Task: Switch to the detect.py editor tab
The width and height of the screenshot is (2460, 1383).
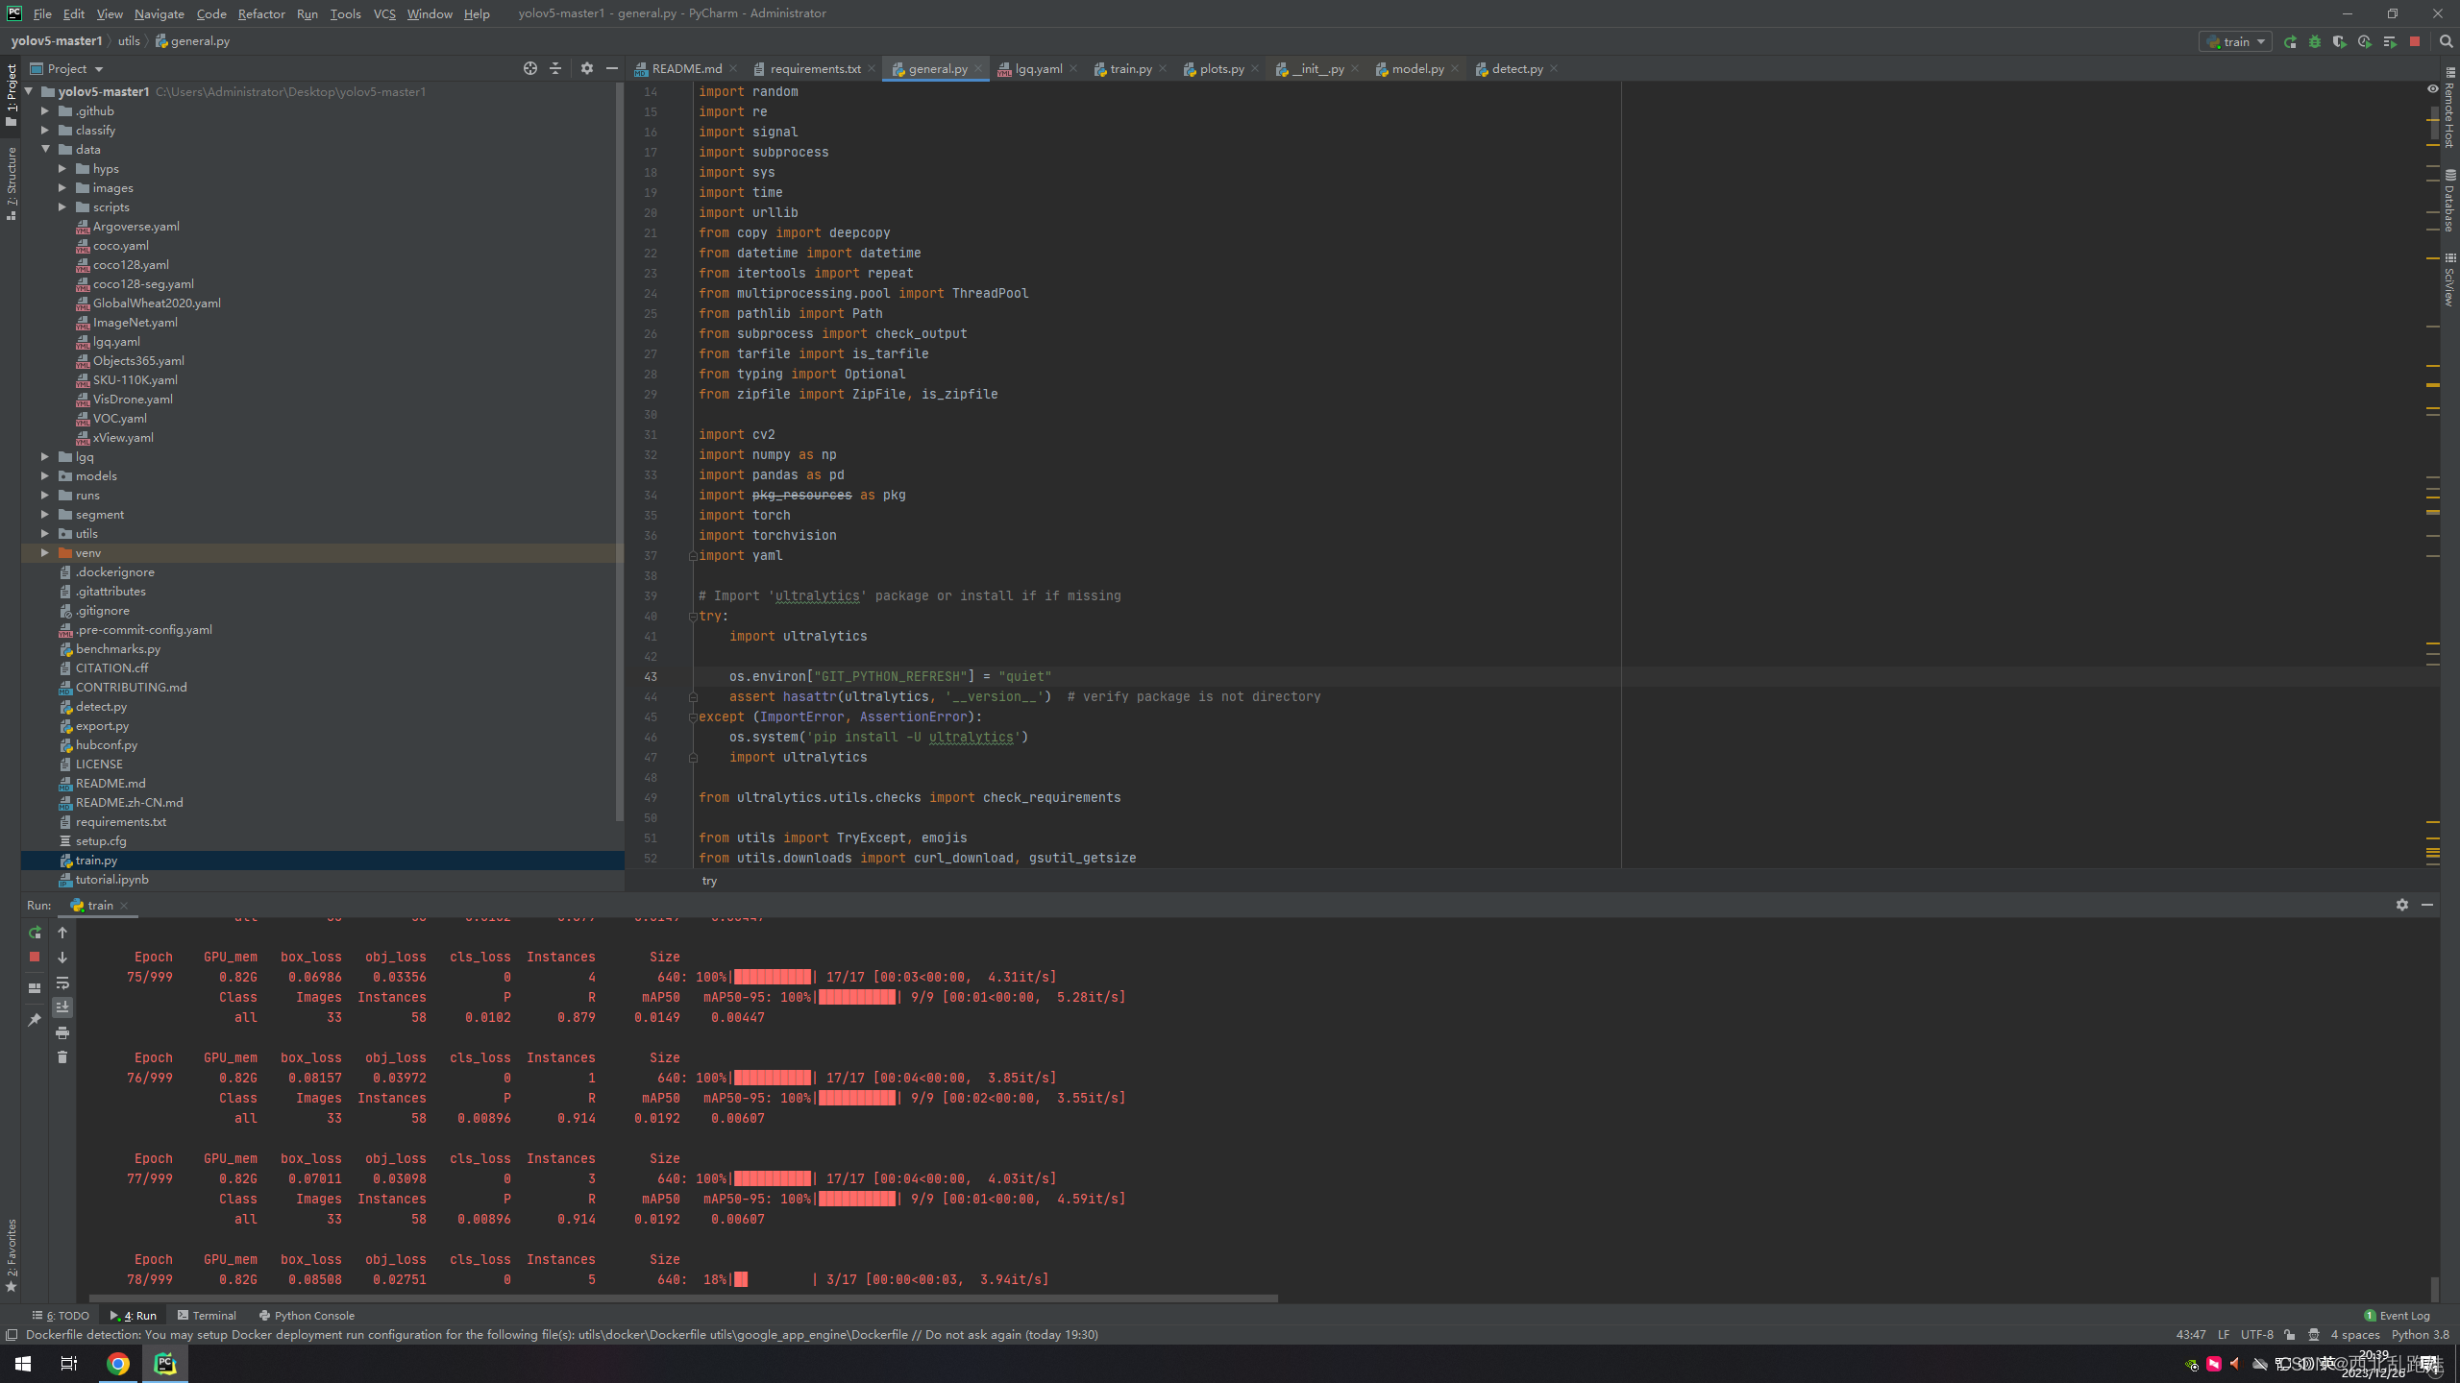Action: click(x=1516, y=68)
